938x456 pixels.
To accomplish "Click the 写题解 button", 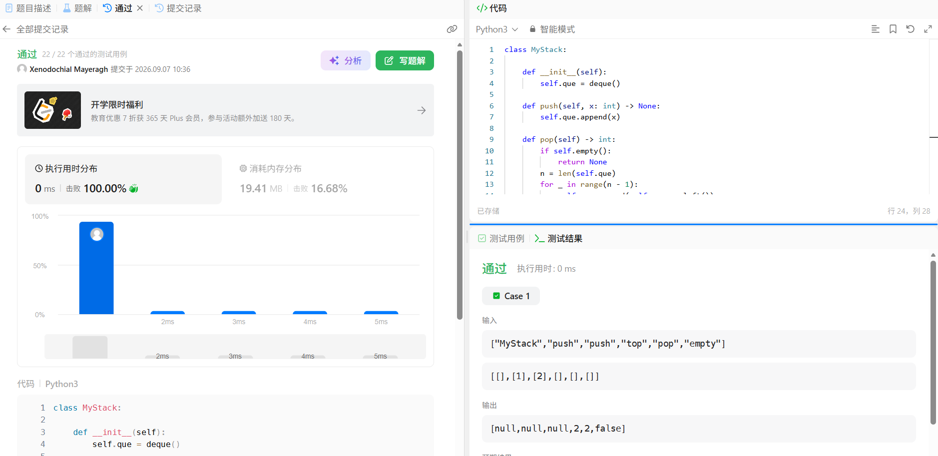I will tap(405, 60).
